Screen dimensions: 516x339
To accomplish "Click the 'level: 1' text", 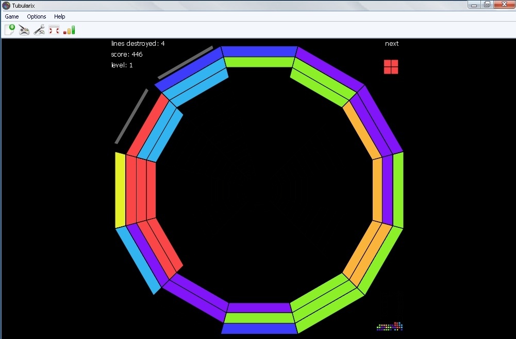I will (122, 65).
